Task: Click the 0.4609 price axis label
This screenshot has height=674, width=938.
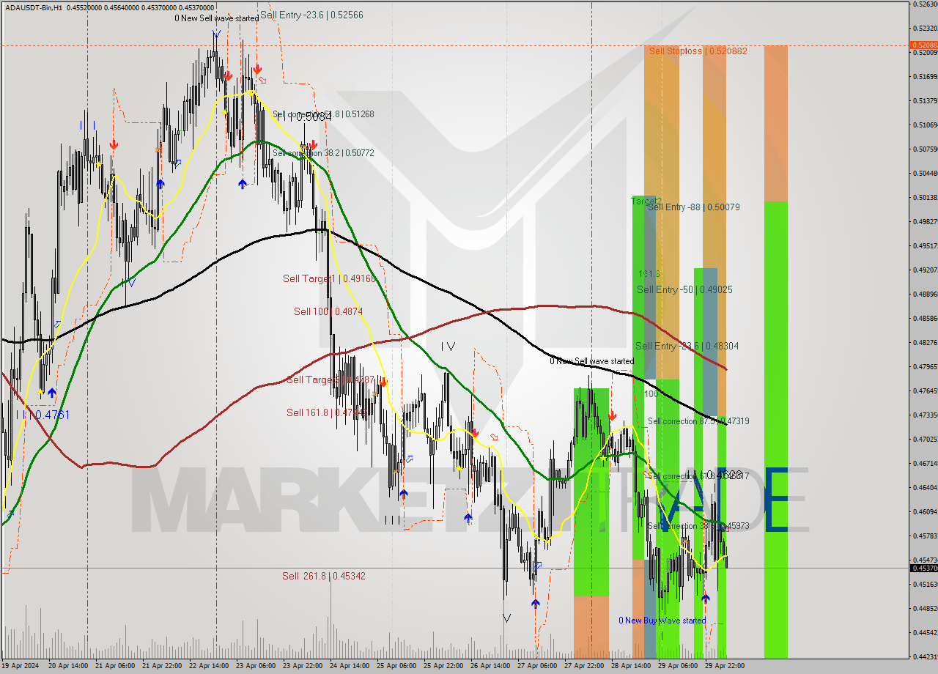Action: point(926,511)
